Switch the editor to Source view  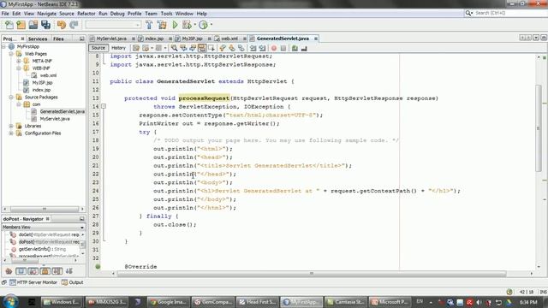[x=98, y=48]
